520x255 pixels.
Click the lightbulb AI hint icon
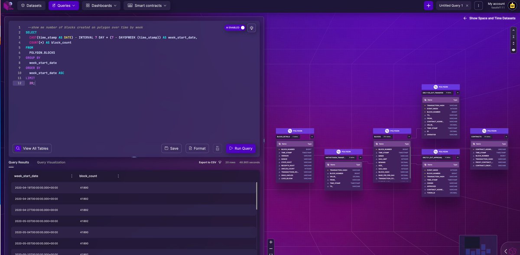[x=252, y=27]
